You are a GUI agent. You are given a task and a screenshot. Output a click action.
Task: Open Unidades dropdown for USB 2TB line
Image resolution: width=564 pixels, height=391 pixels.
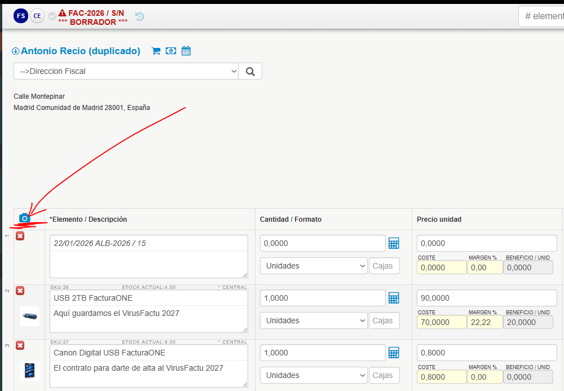coord(314,320)
